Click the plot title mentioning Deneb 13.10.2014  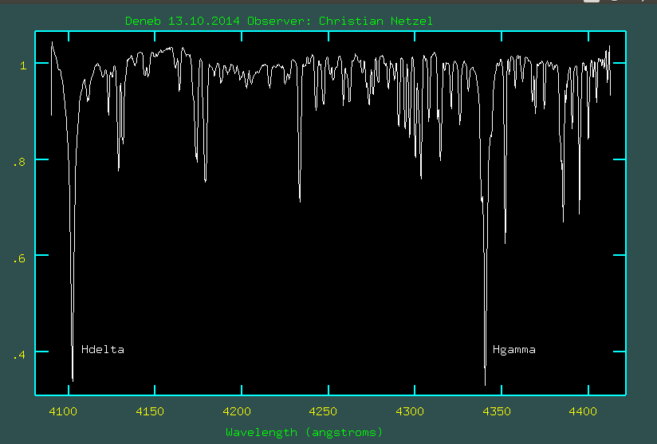pyautogui.click(x=278, y=21)
